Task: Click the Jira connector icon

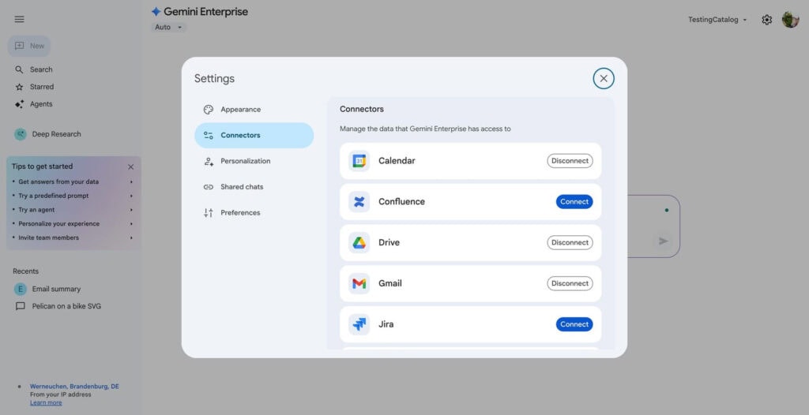Action: pos(359,324)
